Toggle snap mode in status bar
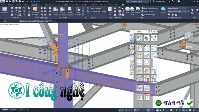Screen dimensions: 199x112 130,110
